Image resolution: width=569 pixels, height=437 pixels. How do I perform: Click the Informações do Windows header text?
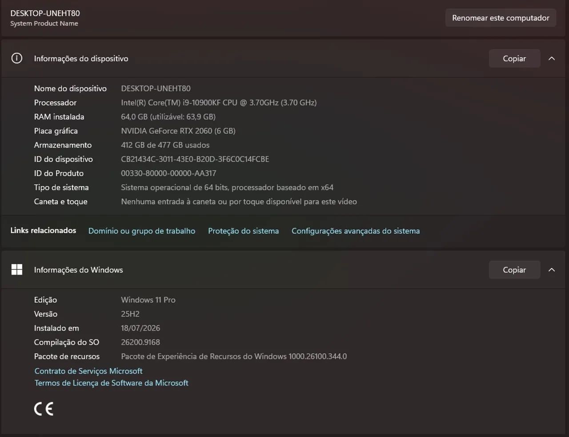78,269
